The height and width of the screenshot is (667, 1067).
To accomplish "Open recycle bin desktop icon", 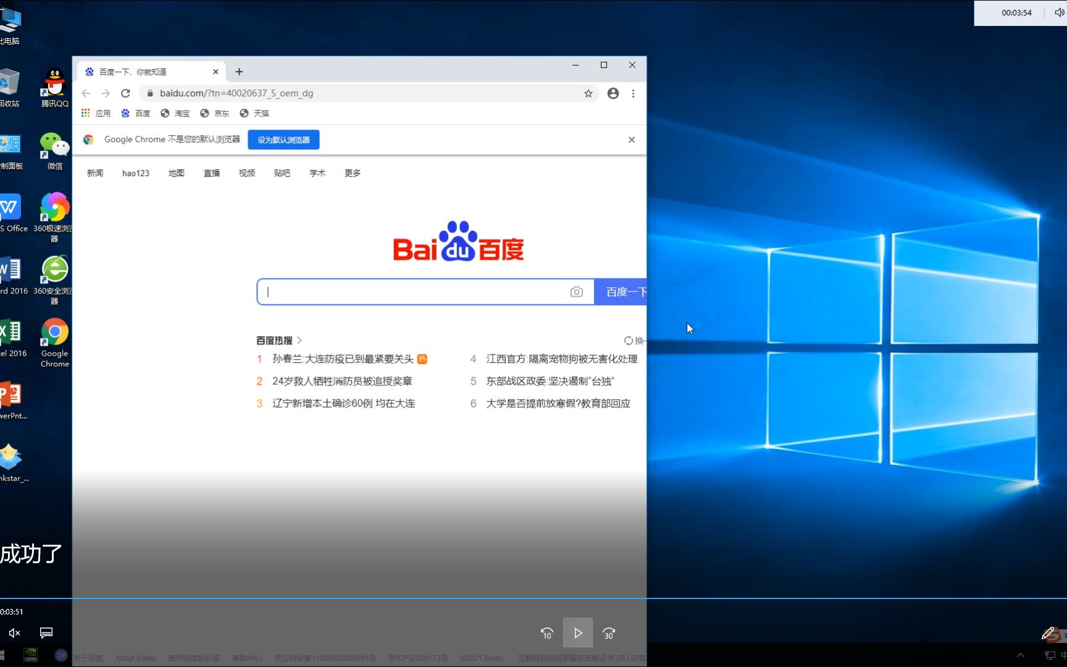I will coord(10,87).
